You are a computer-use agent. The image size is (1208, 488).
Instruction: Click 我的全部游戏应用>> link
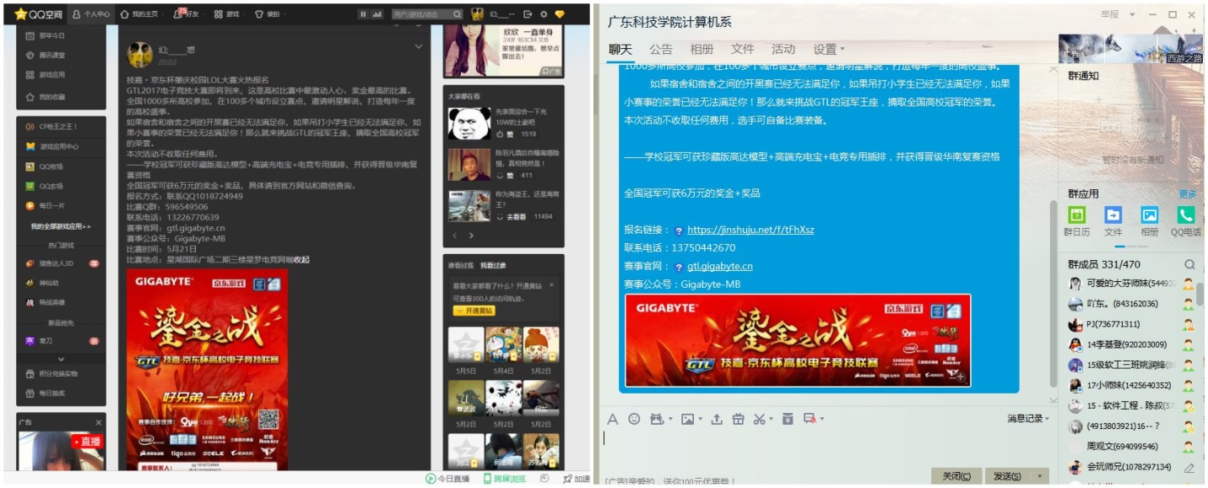coord(61,227)
